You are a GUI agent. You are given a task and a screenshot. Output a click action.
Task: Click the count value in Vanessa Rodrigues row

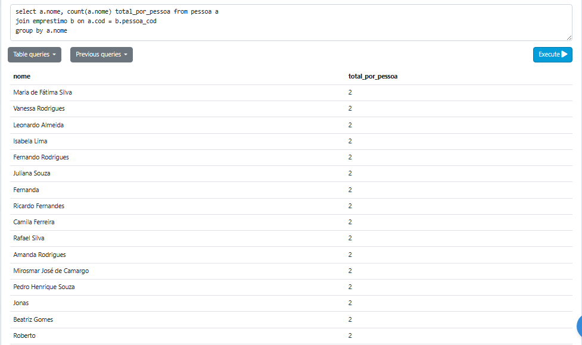tap(350, 109)
